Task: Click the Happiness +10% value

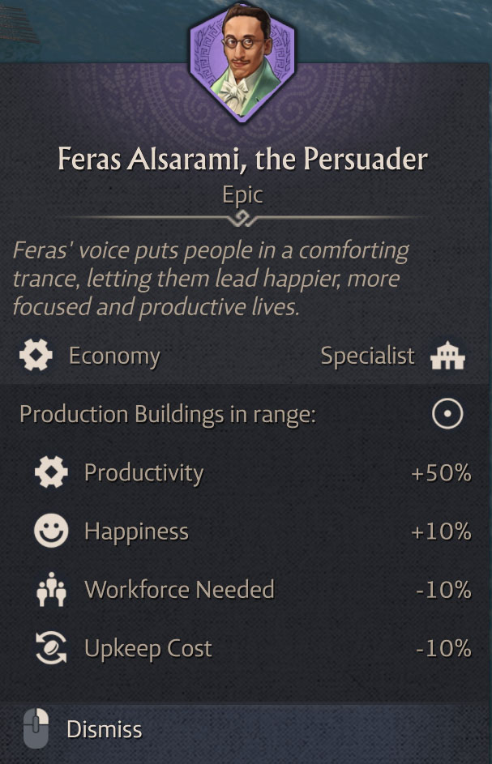Action: click(440, 531)
